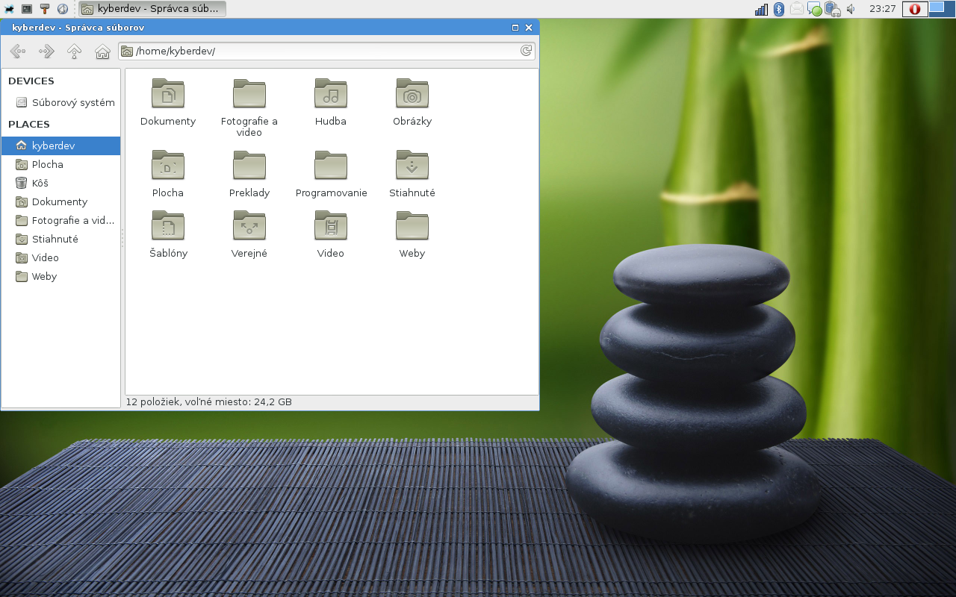This screenshot has width=956, height=597.
Task: Select the Stiahnuté folder in the file view
Action: pos(412,174)
